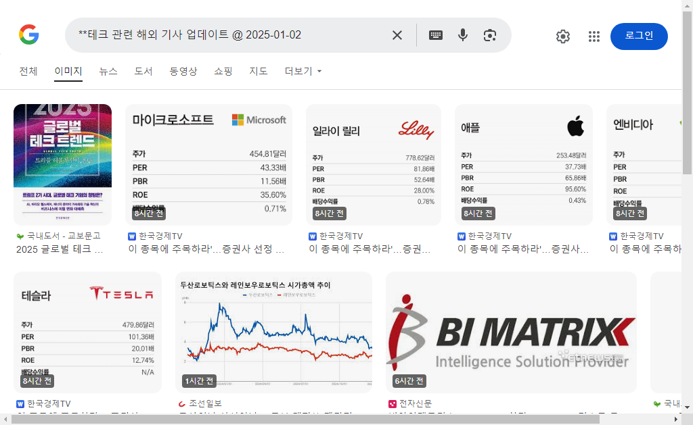Click 6시간 전 badge on BI MATRIX image
The image size is (693, 425).
[x=409, y=381]
